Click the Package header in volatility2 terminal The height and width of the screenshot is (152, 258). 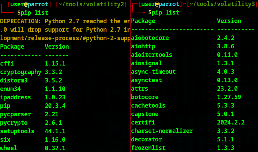(x=12, y=47)
